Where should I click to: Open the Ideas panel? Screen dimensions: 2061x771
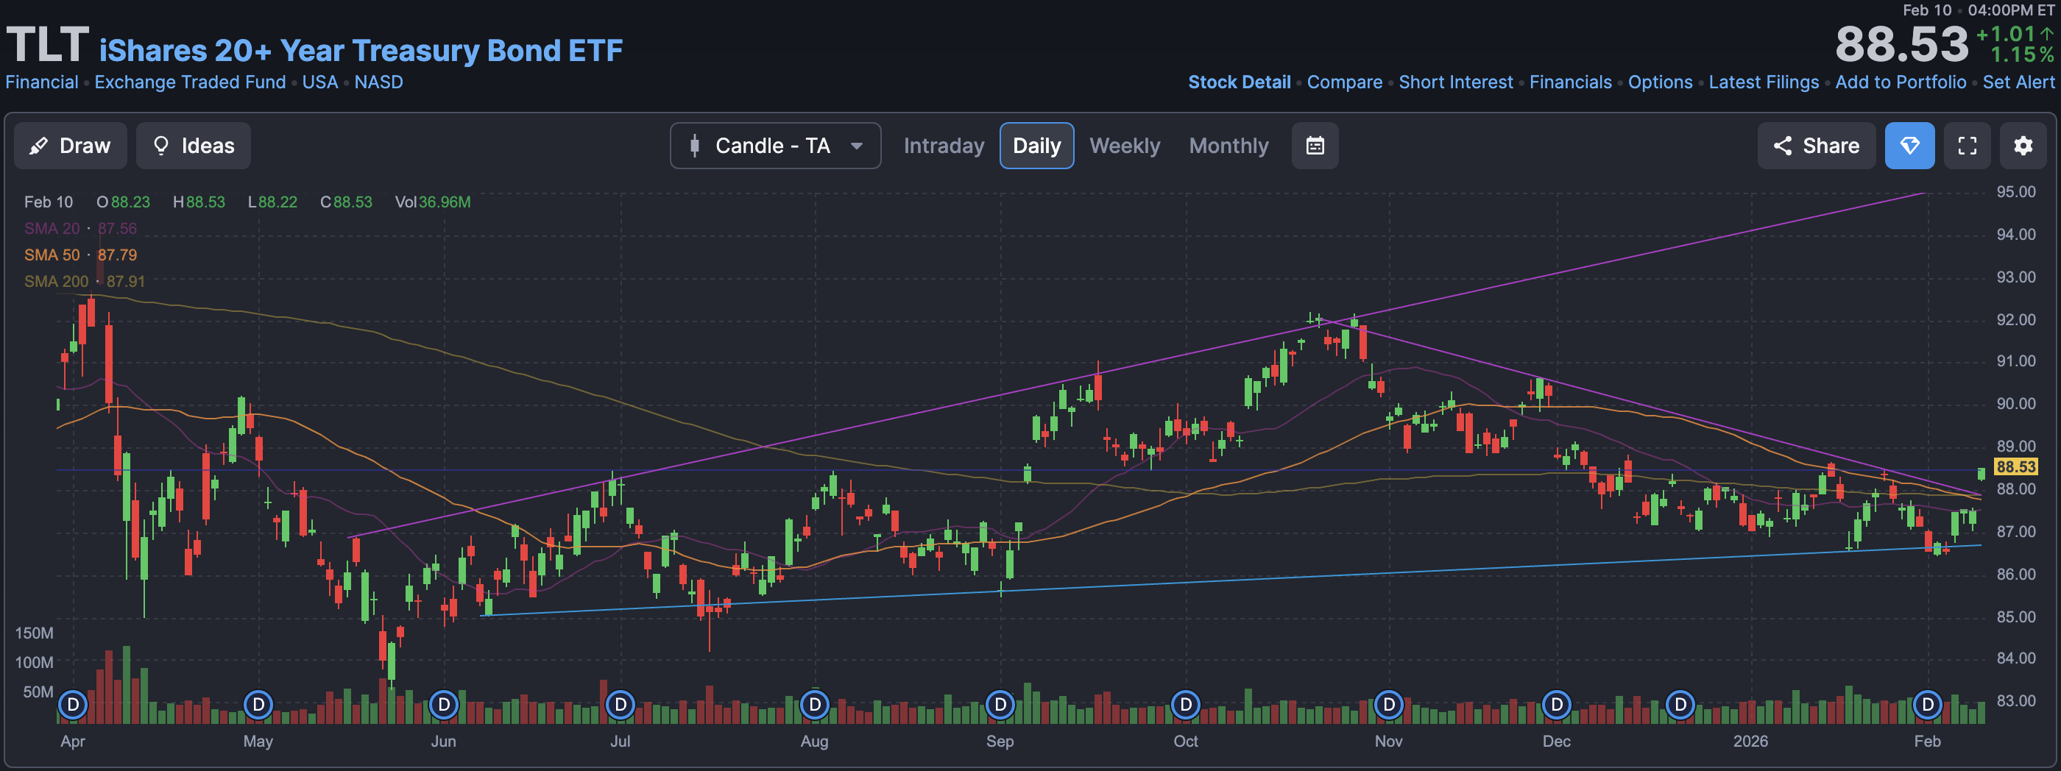(193, 146)
